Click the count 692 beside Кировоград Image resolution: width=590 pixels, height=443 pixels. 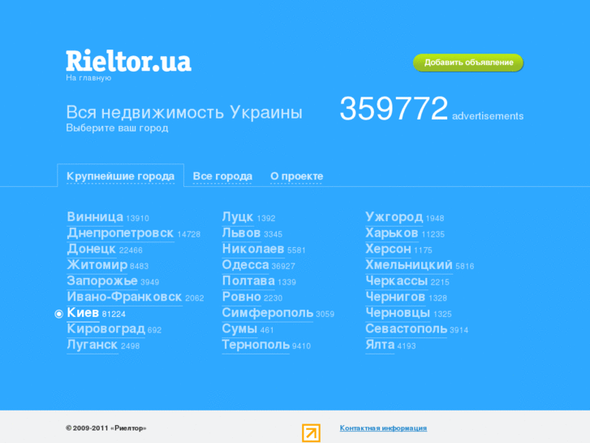click(x=154, y=330)
